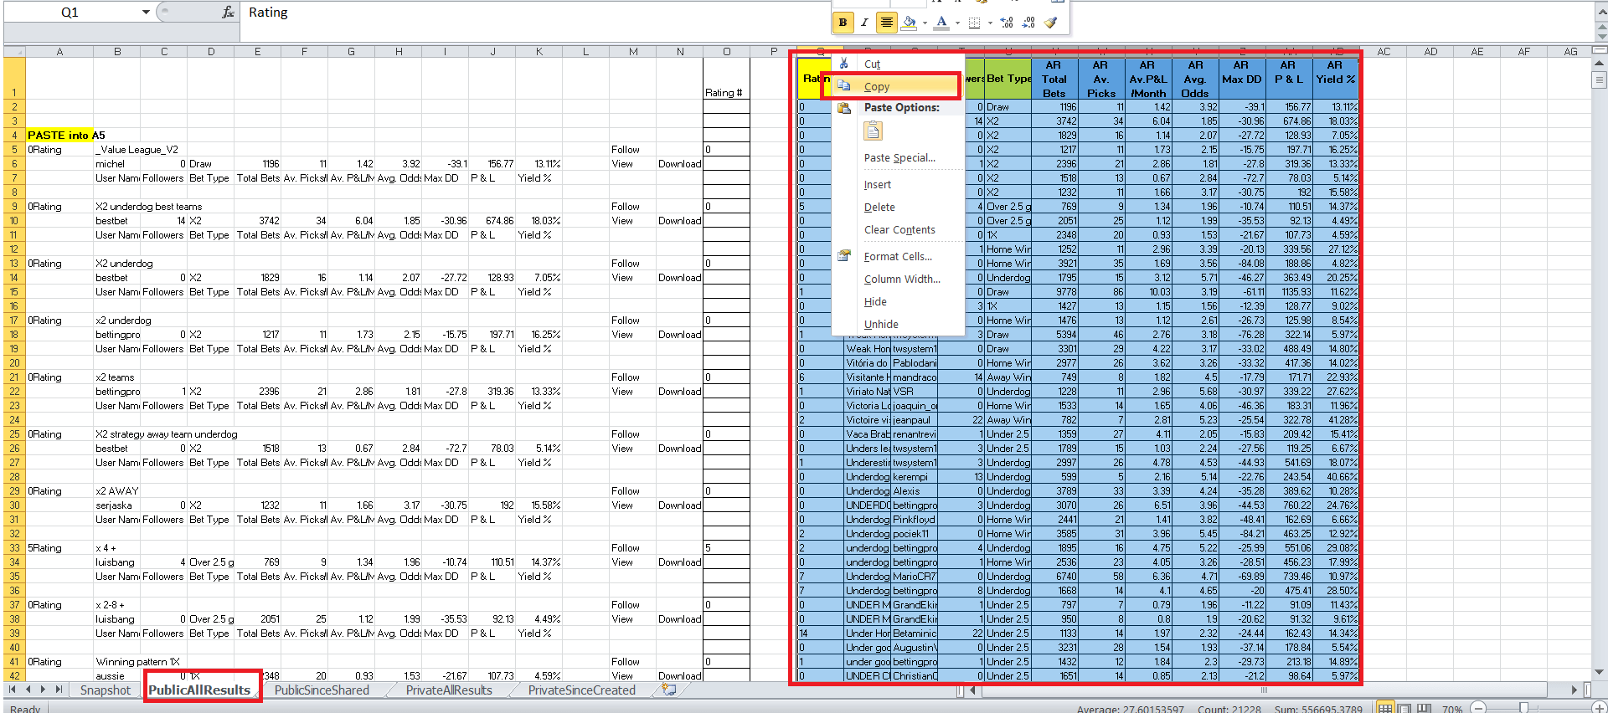Click the clipboard Paste option icon
The width and height of the screenshot is (1608, 713).
pos(873,131)
